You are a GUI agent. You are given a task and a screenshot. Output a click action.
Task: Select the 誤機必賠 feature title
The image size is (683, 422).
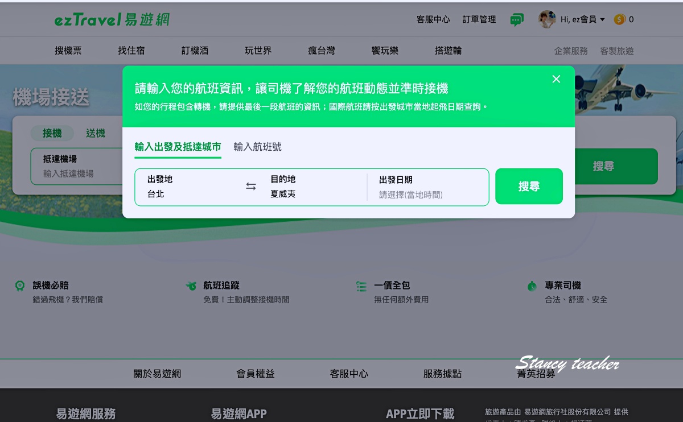51,286
